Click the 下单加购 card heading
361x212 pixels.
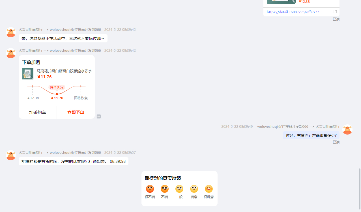[31, 62]
